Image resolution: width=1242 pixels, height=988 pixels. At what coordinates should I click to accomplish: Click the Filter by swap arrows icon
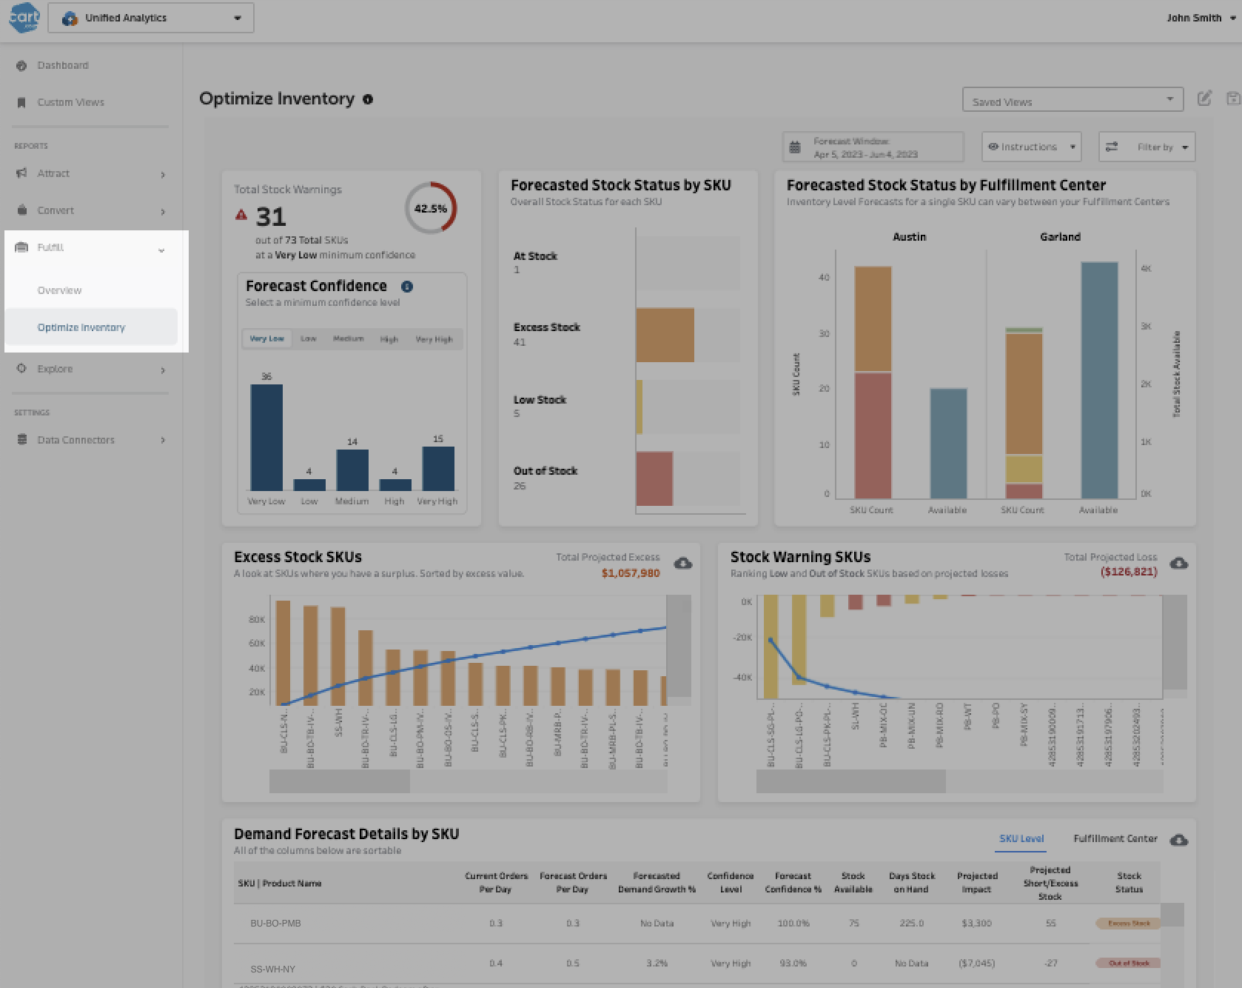tap(1112, 147)
